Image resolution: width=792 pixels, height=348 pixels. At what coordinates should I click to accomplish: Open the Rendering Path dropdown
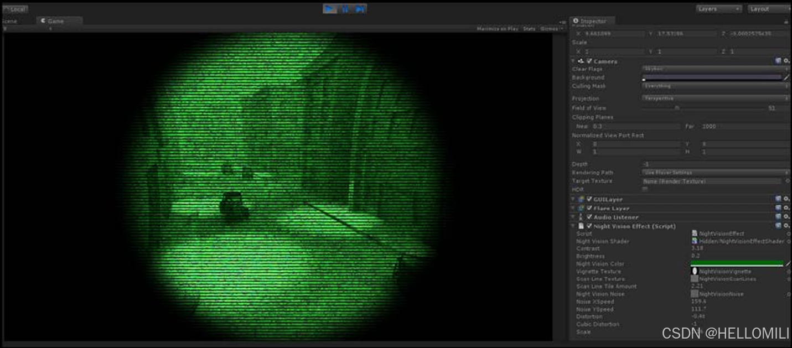pos(716,173)
